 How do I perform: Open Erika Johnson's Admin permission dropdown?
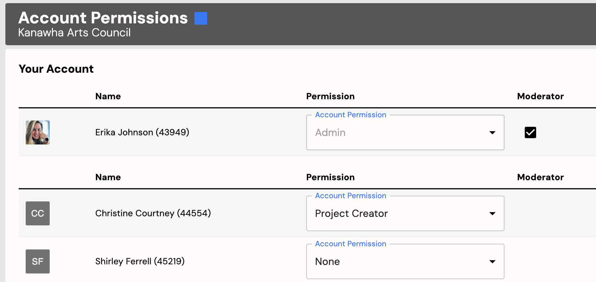click(x=405, y=132)
